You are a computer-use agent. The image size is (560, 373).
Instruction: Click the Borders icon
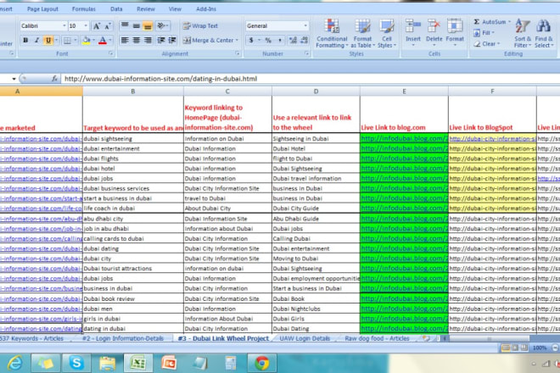(67, 41)
